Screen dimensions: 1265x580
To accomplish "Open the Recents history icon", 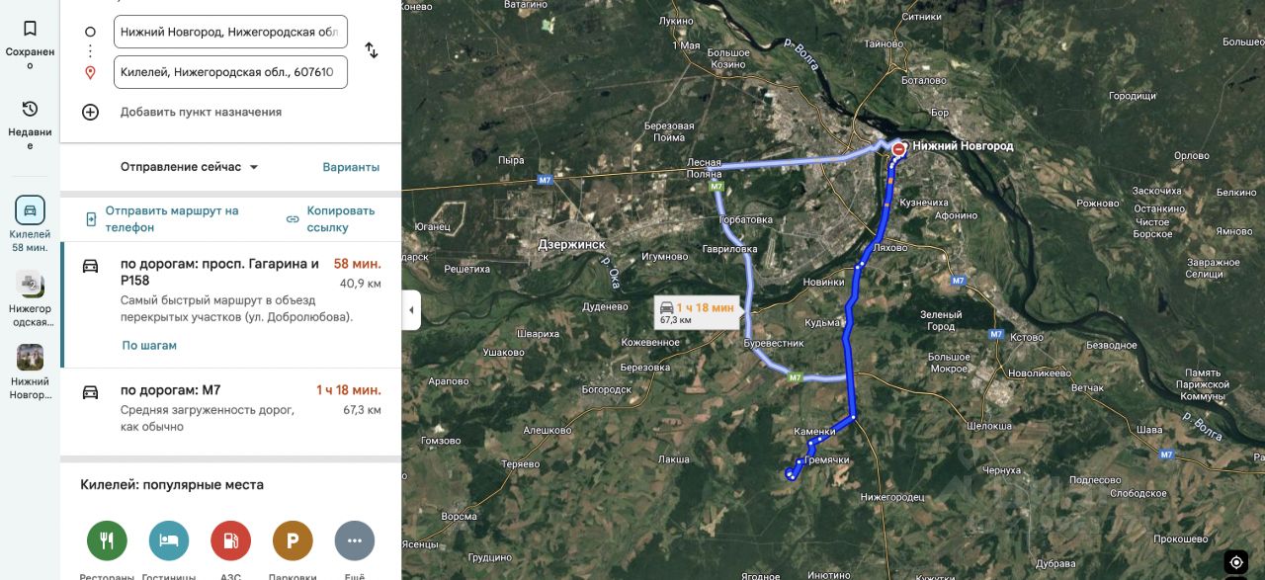I will [x=30, y=109].
